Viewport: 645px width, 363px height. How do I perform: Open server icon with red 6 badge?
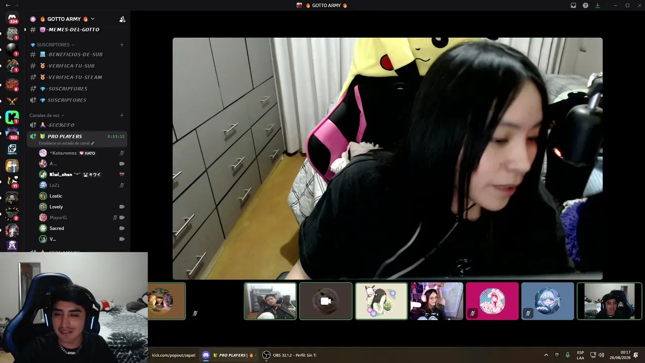click(x=12, y=85)
